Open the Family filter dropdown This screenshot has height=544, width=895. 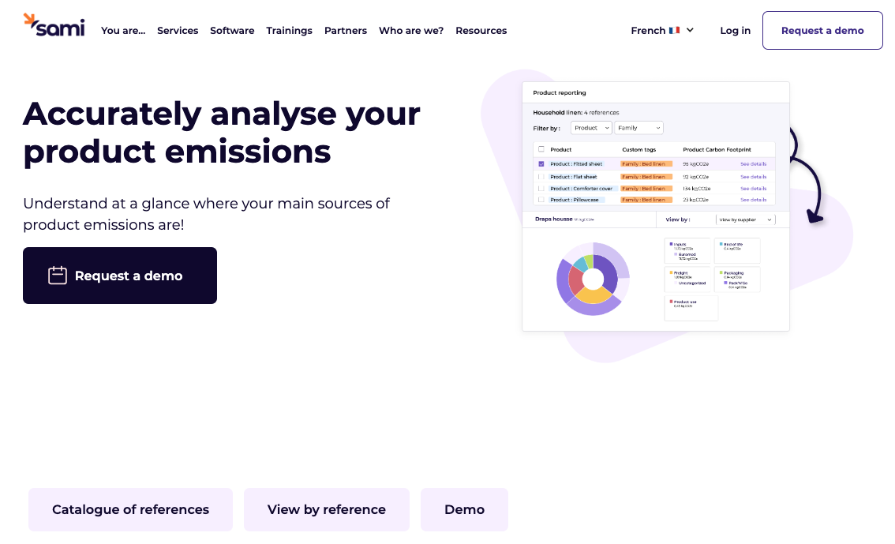tap(638, 127)
